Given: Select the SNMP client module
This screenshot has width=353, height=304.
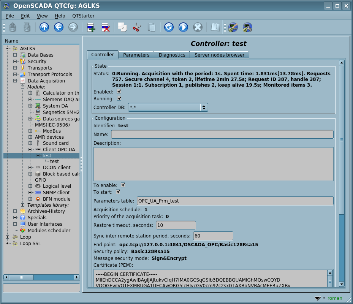Looking at the screenshot, I should coord(56,193).
